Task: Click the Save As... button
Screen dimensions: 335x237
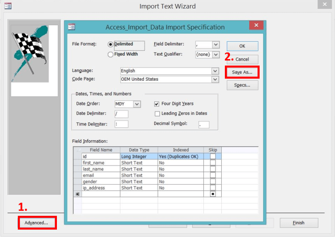Action: click(242, 72)
